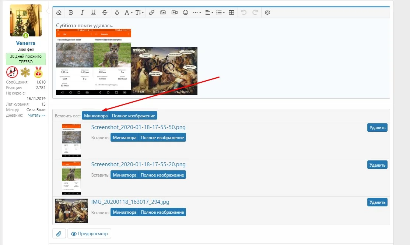Open editor settings gear icon
The image size is (410, 245).
(x=267, y=12)
